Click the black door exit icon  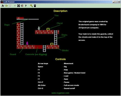35,6
